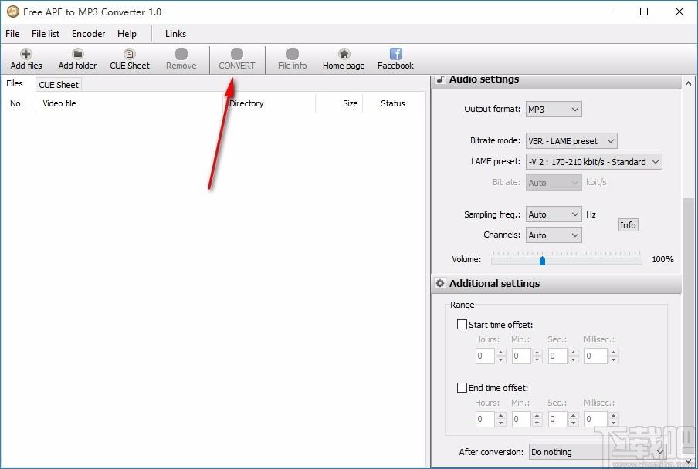Open the File menu
Screen dimensions: 698x469
click(12, 34)
